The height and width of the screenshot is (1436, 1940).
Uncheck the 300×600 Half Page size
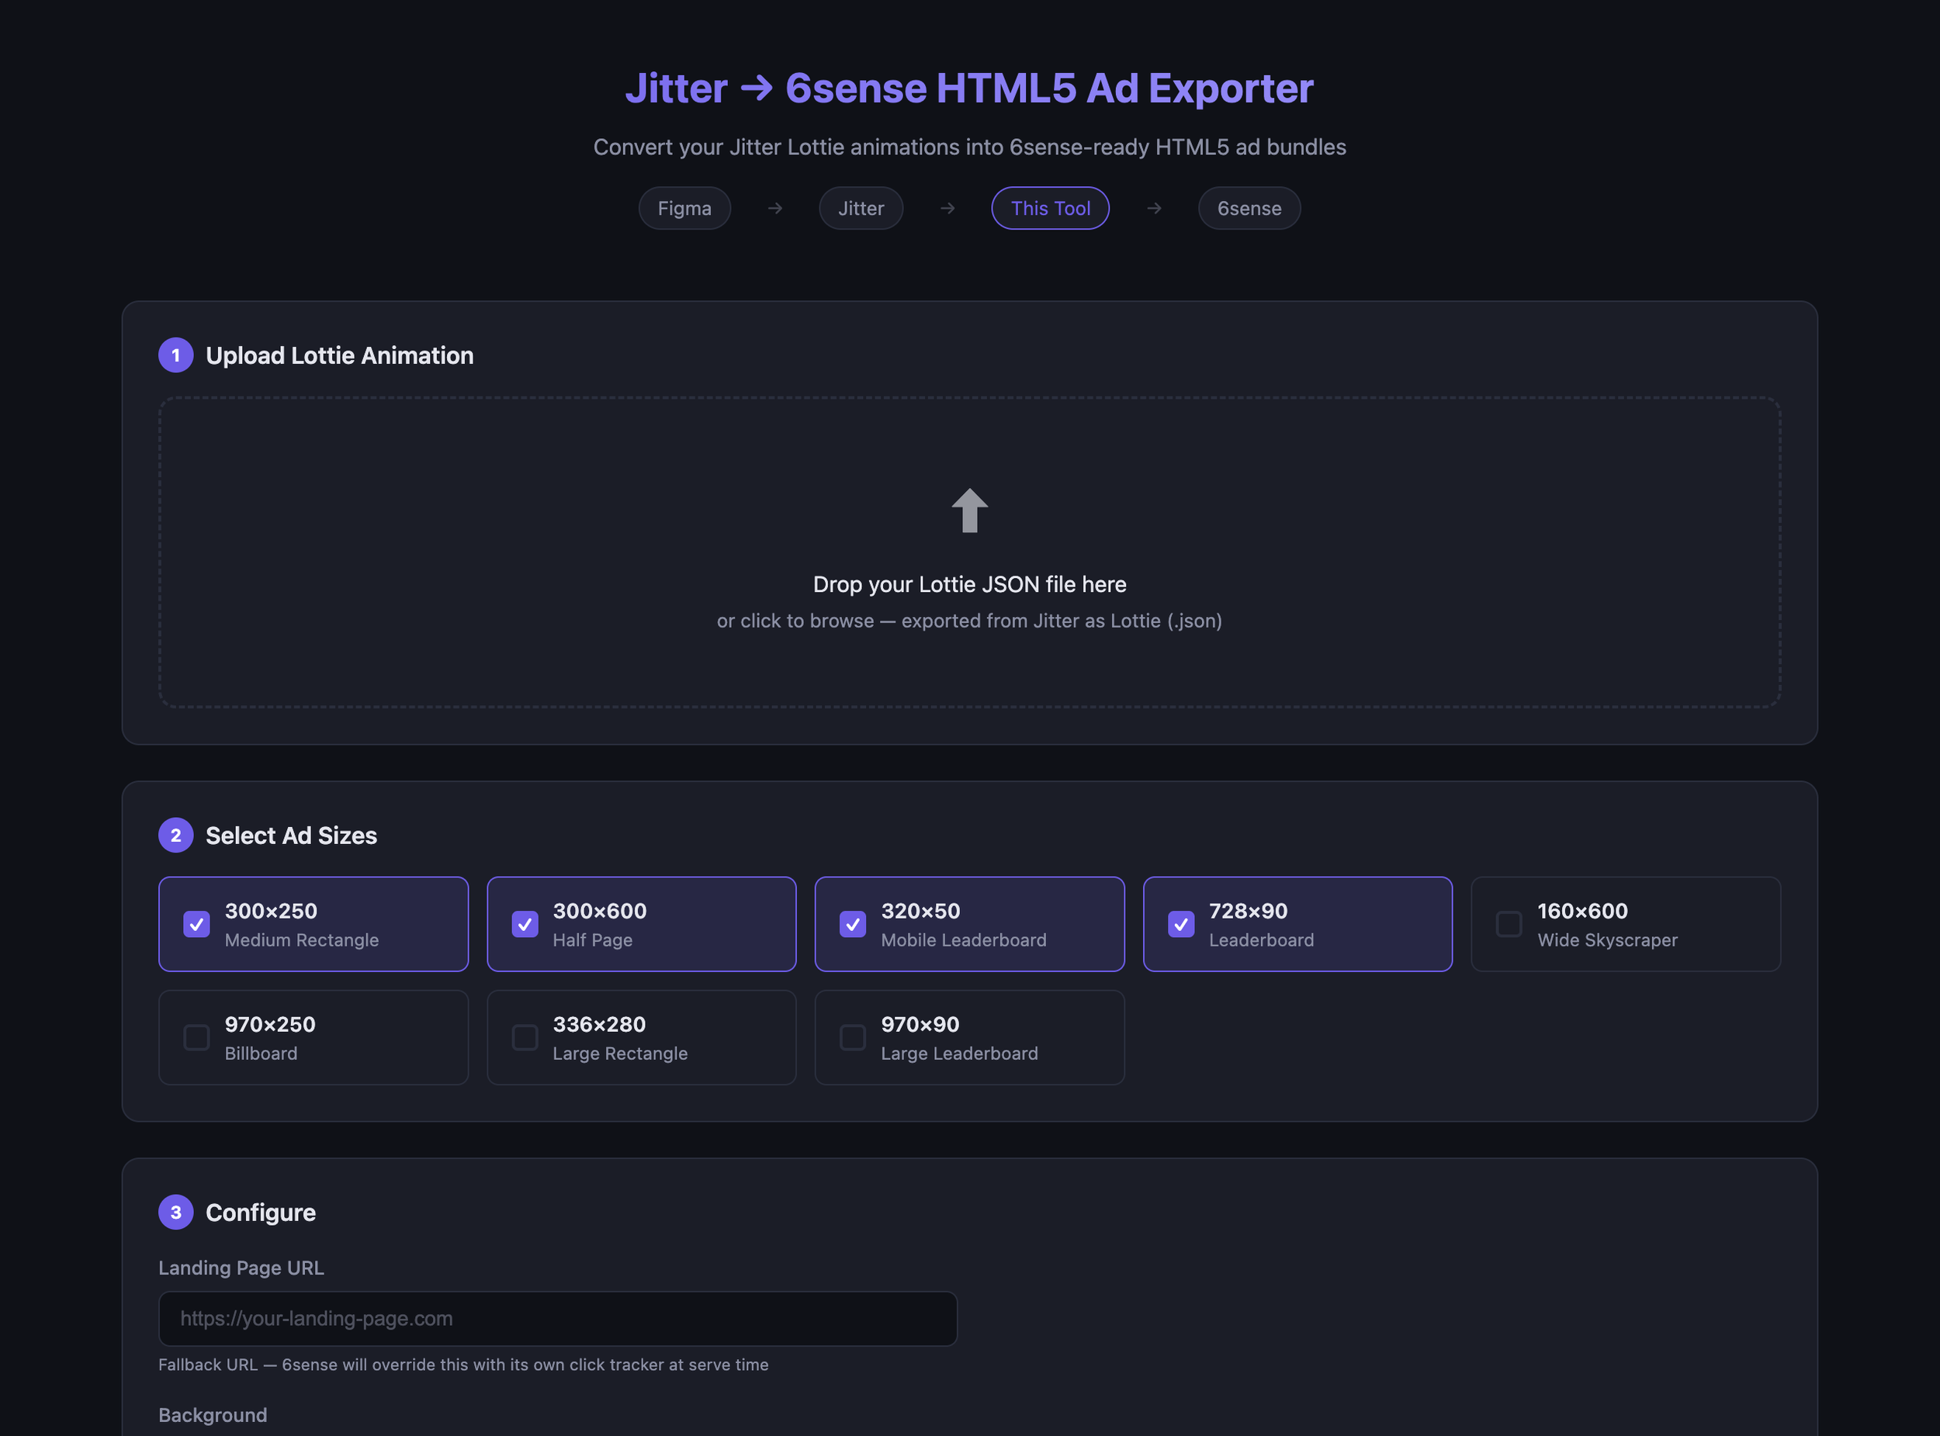[525, 923]
